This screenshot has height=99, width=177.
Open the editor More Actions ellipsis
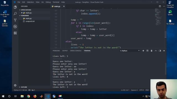[164, 6]
